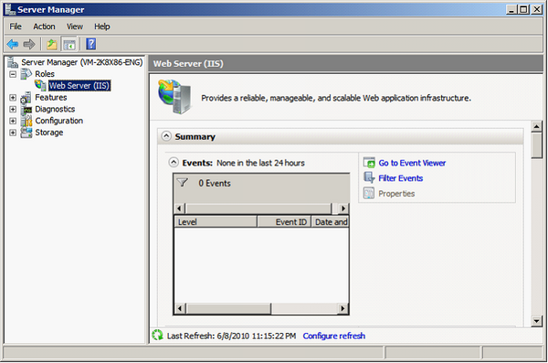Image resolution: width=548 pixels, height=363 pixels.
Task: Click the Event ID column header
Action: coord(284,222)
